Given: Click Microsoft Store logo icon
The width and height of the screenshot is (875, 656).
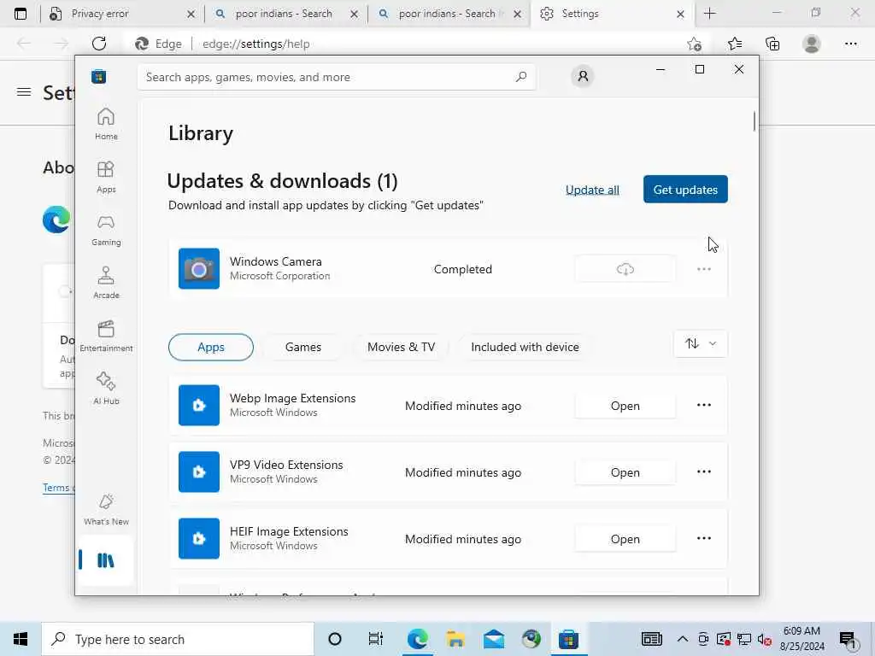Looking at the screenshot, I should coord(99,76).
